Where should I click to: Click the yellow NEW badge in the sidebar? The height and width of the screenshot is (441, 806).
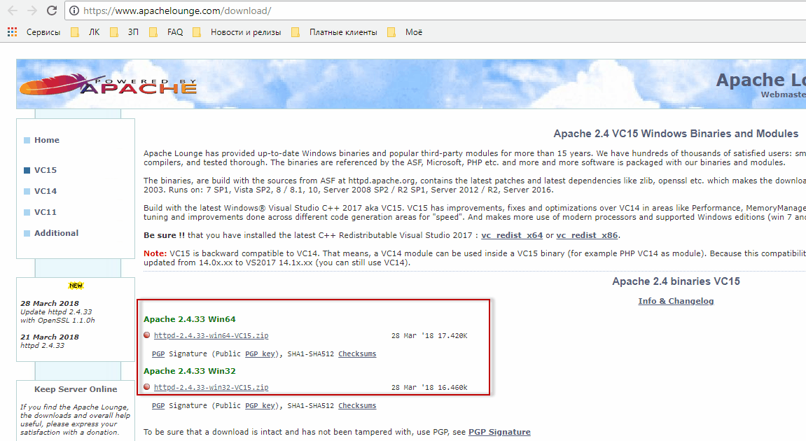tap(76, 286)
